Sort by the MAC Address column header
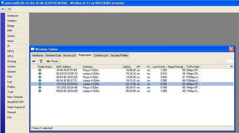Viewport: 239px width, 133px height. [69, 67]
